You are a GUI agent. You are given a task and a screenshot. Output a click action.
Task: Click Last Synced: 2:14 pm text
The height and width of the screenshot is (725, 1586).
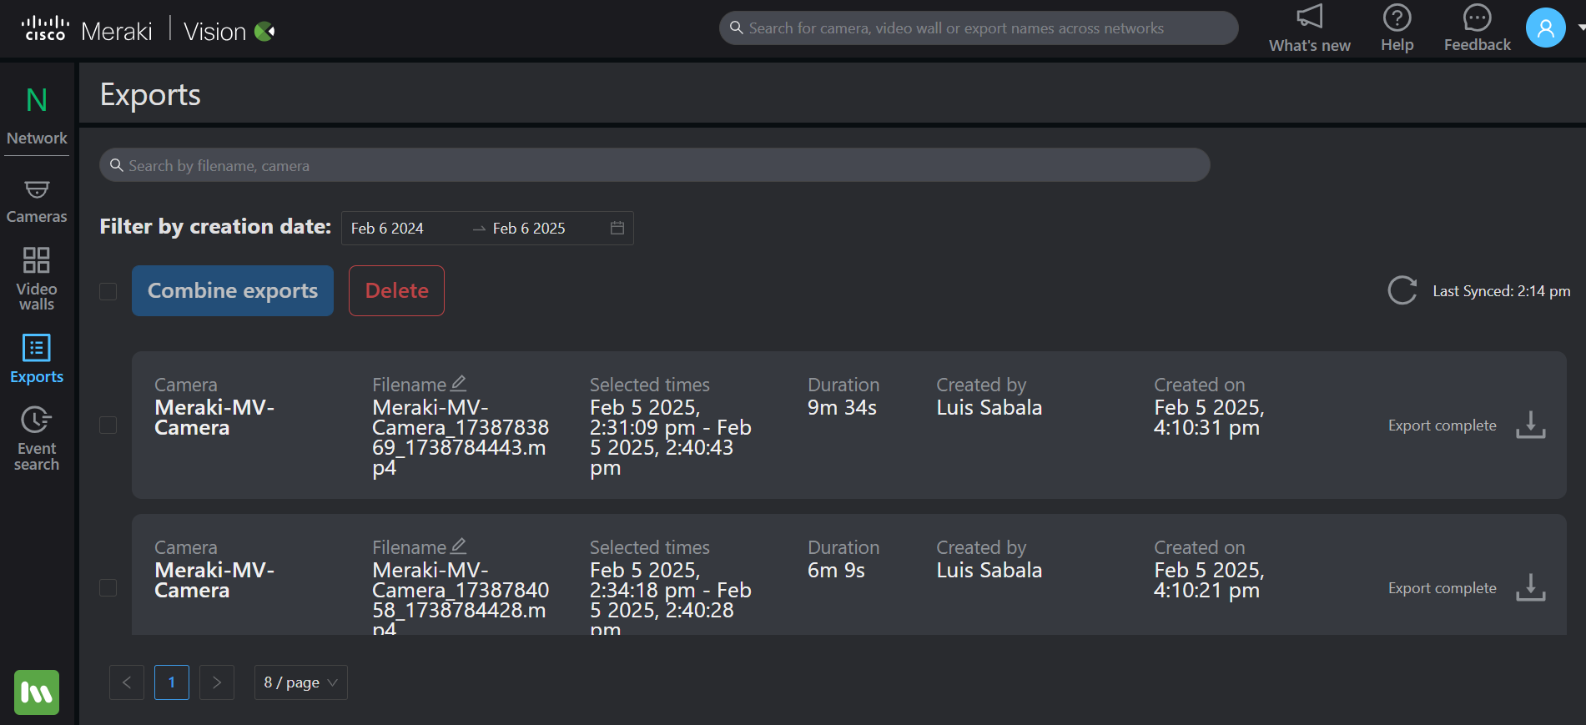pos(1502,291)
